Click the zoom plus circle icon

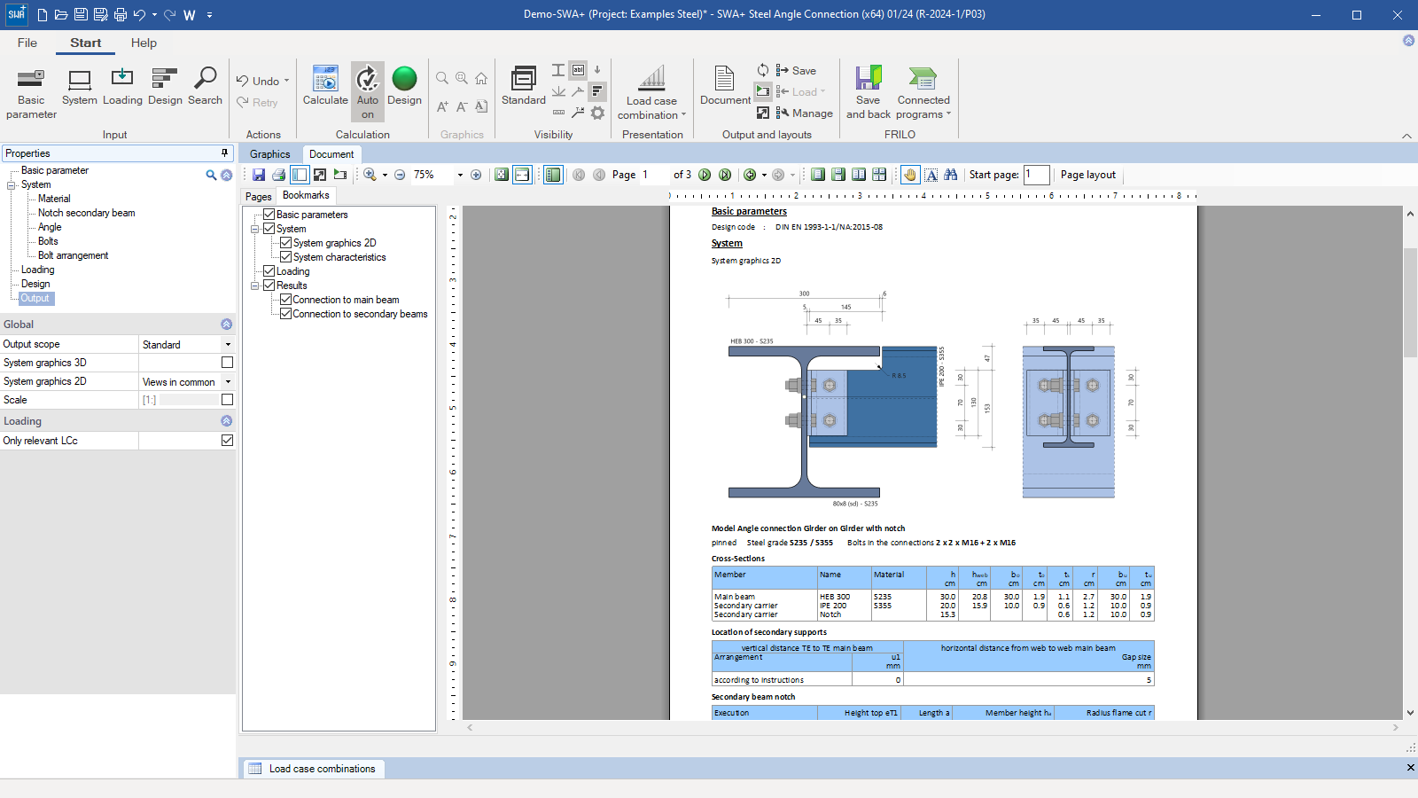476,175
